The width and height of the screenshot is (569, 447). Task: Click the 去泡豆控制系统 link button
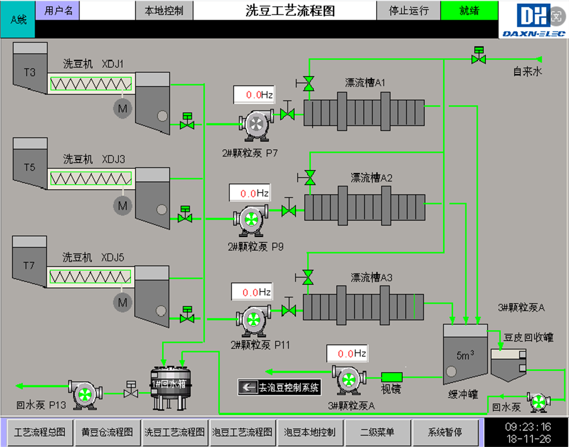[279, 388]
